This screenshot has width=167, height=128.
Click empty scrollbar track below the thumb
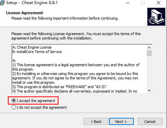tap(149, 72)
